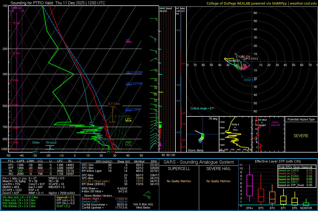Click the '78 deg' value in Storm Slinky
This screenshot has width=318, height=211.
click(213, 119)
